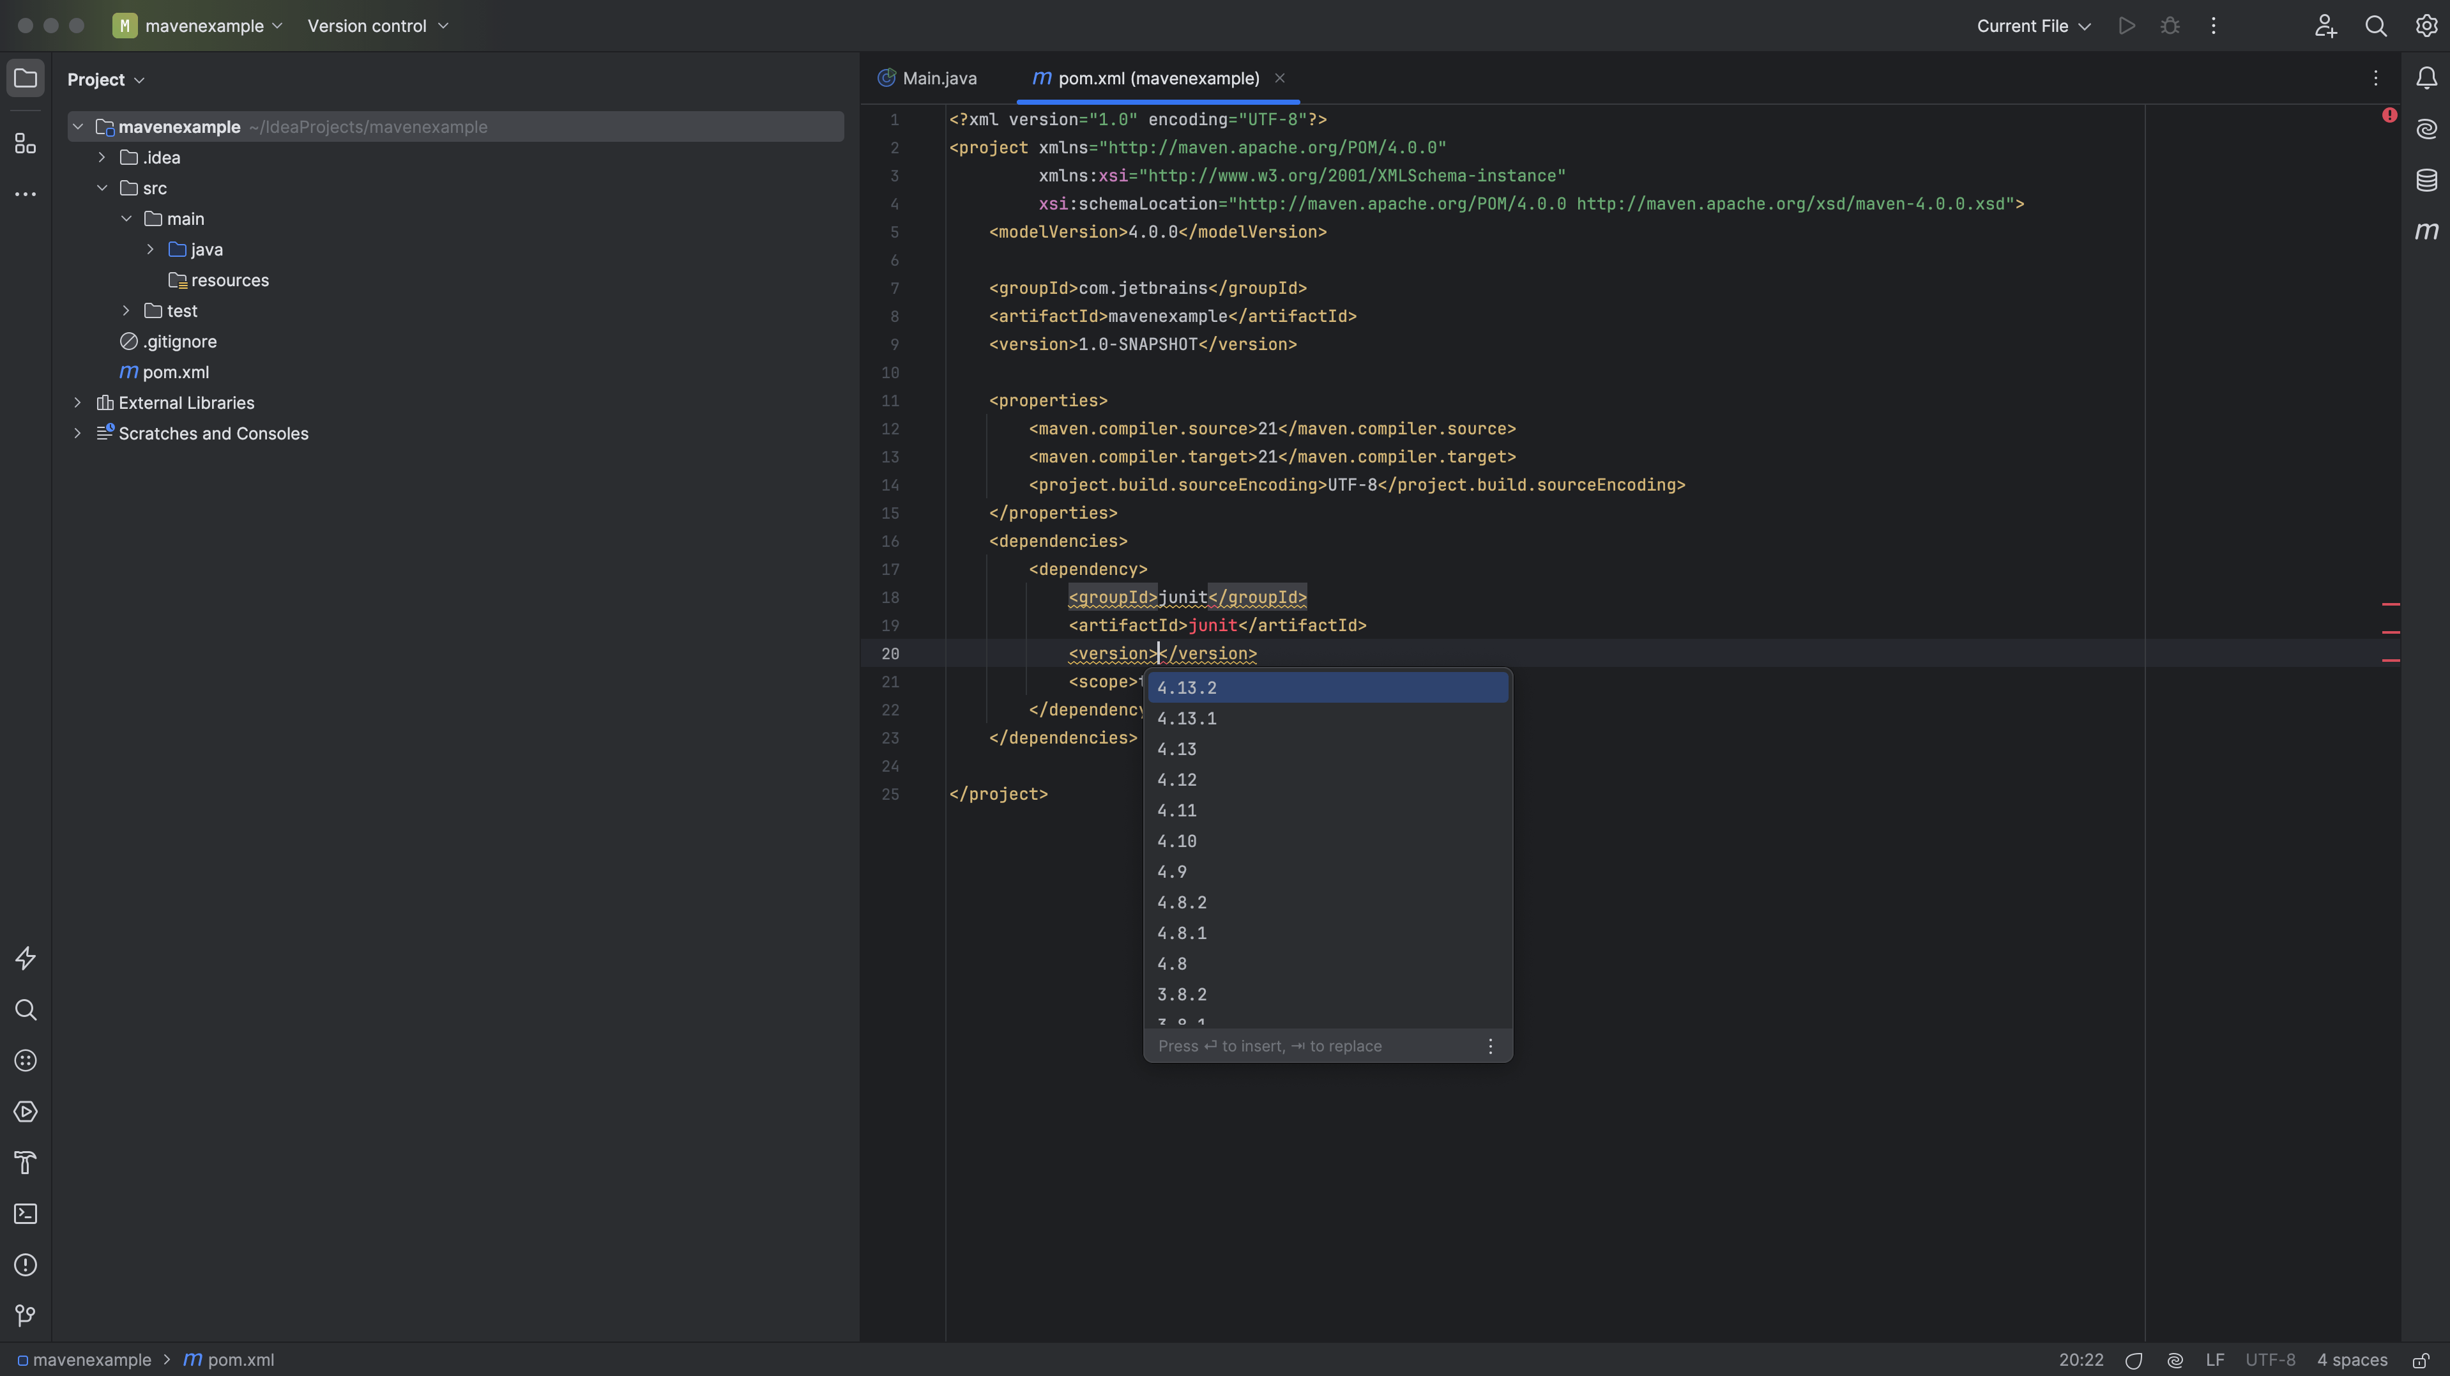Click the UTF-8 encoding status widget

click(x=2269, y=1360)
